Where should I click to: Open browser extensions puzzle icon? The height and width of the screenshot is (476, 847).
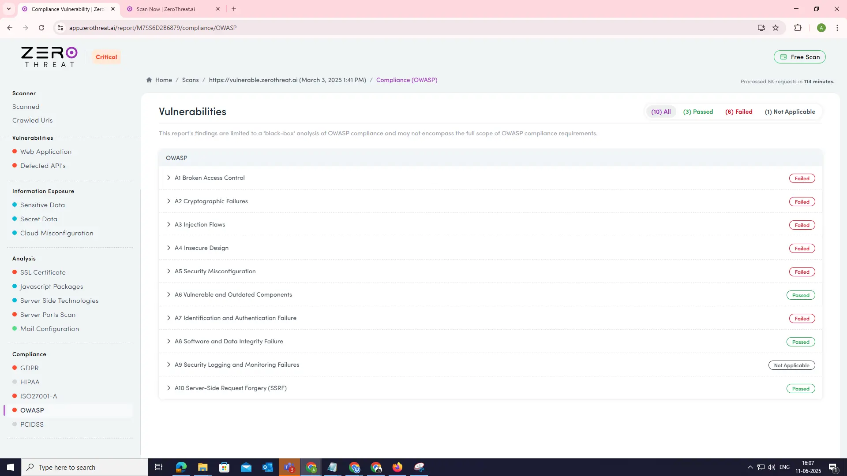click(798, 28)
